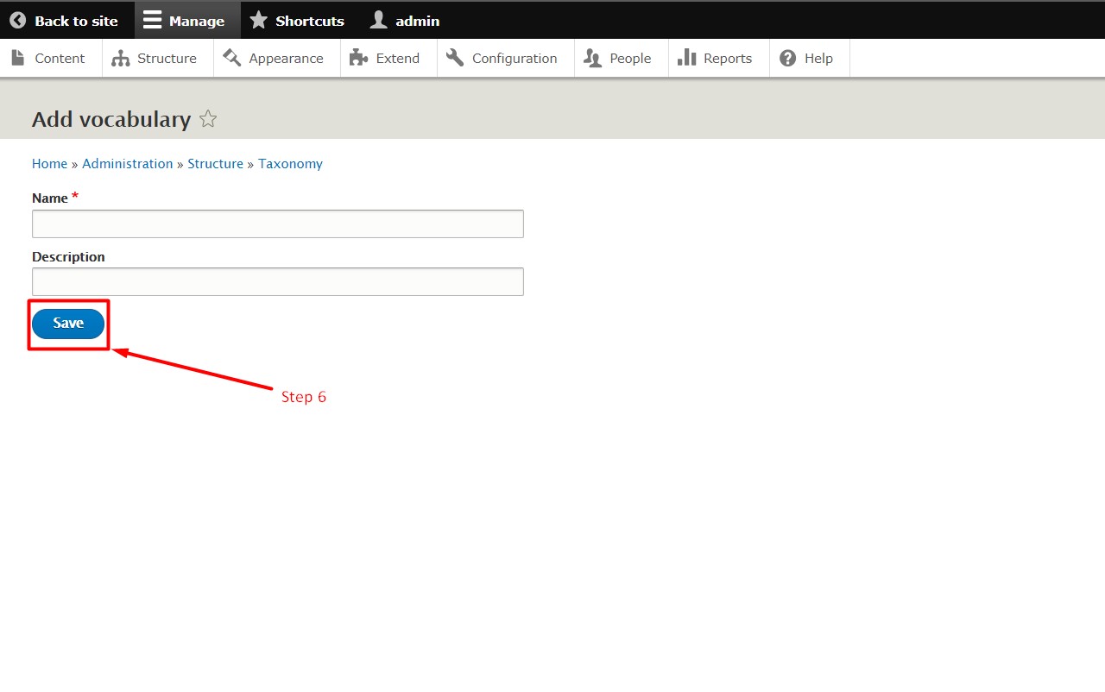Click the People icon
1105x692 pixels.
[592, 58]
